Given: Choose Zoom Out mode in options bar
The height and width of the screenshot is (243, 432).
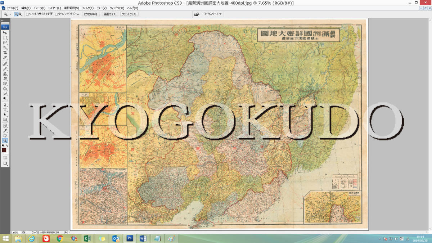Looking at the screenshot, I should (x=20, y=14).
